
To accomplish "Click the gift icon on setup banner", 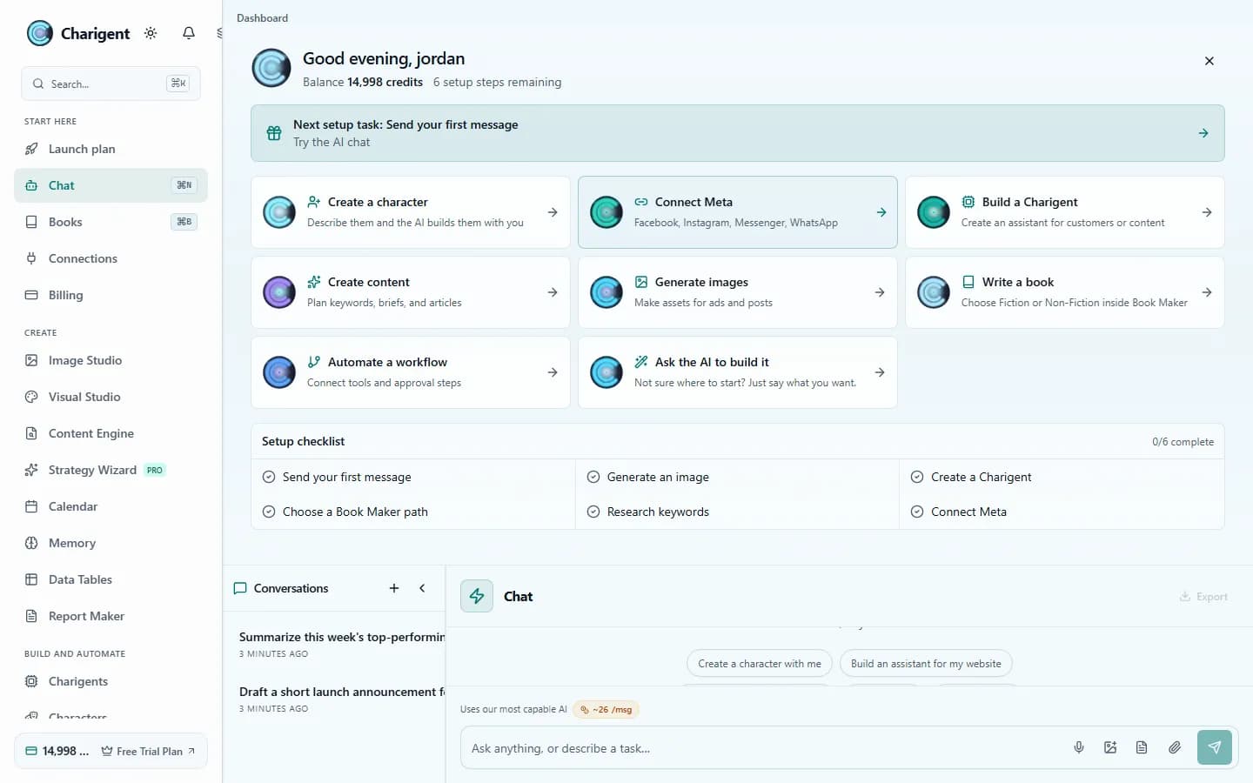I will (x=274, y=133).
